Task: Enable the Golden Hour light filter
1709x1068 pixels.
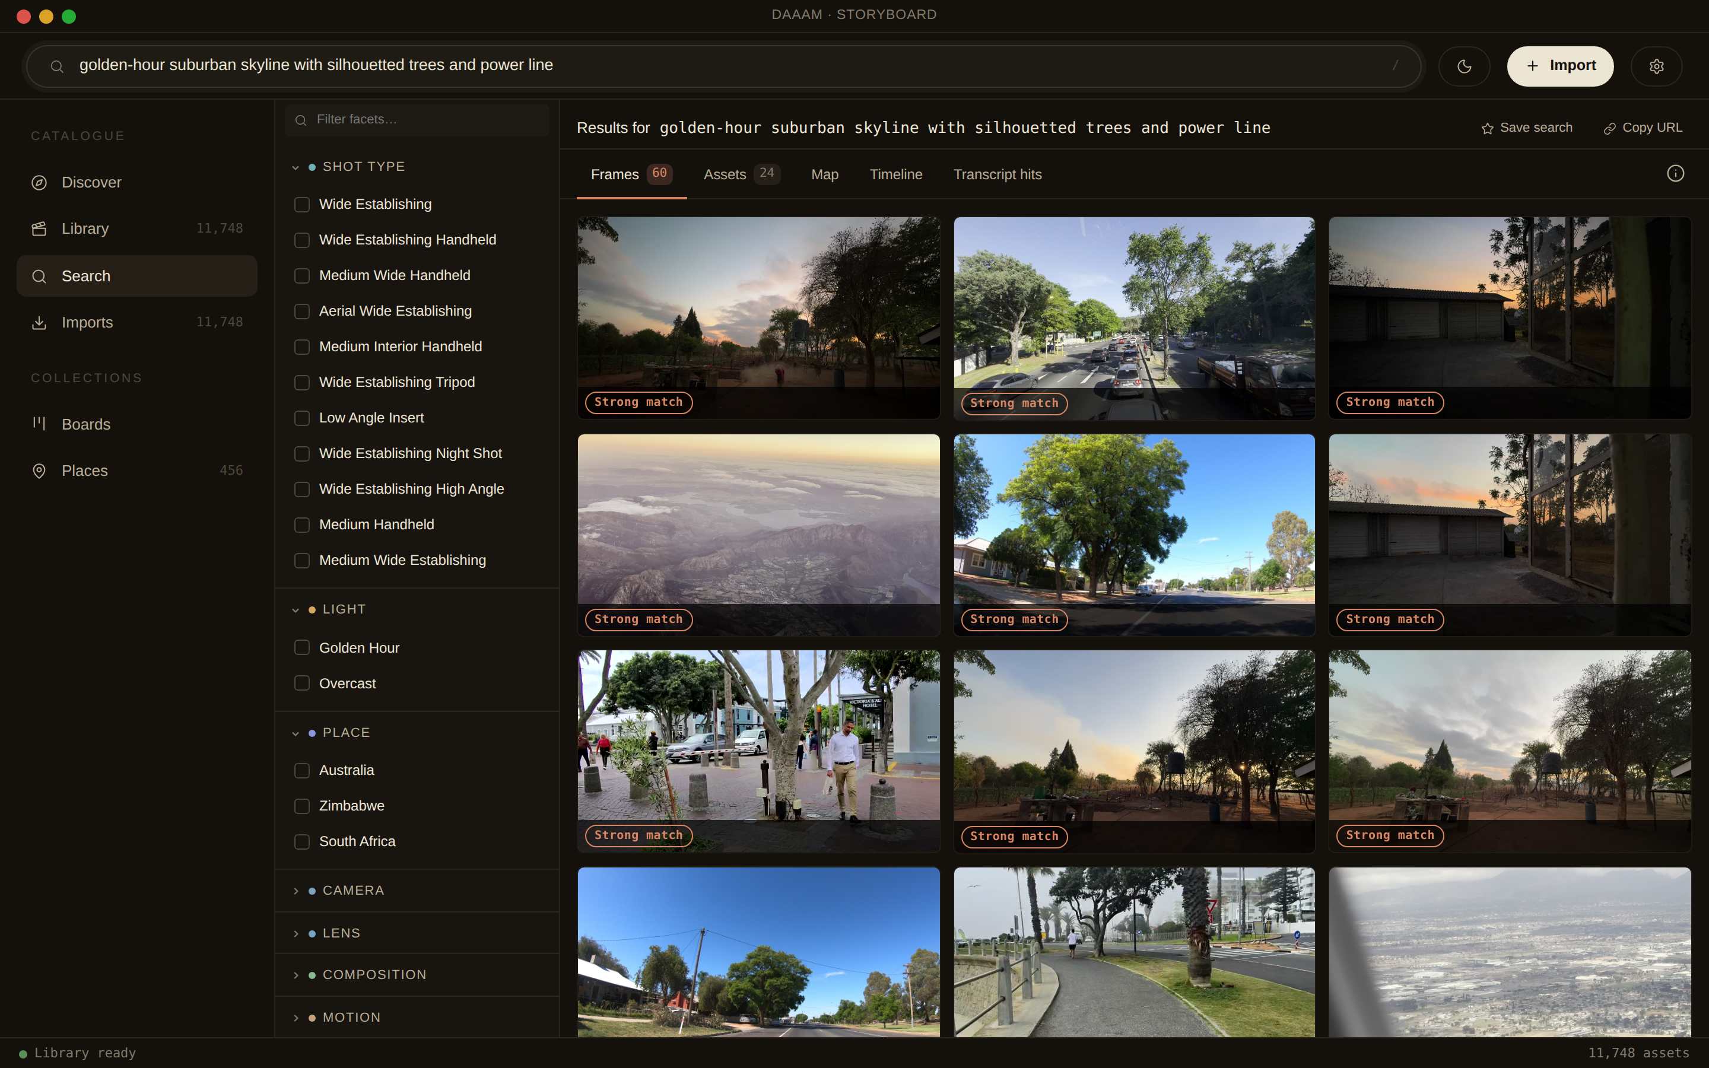Action: point(301,648)
